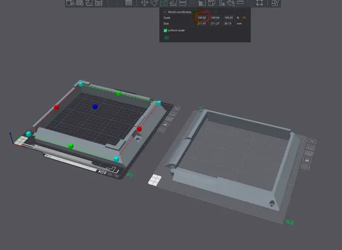
Task: Click the X size field 211.01
Action: coord(202,24)
